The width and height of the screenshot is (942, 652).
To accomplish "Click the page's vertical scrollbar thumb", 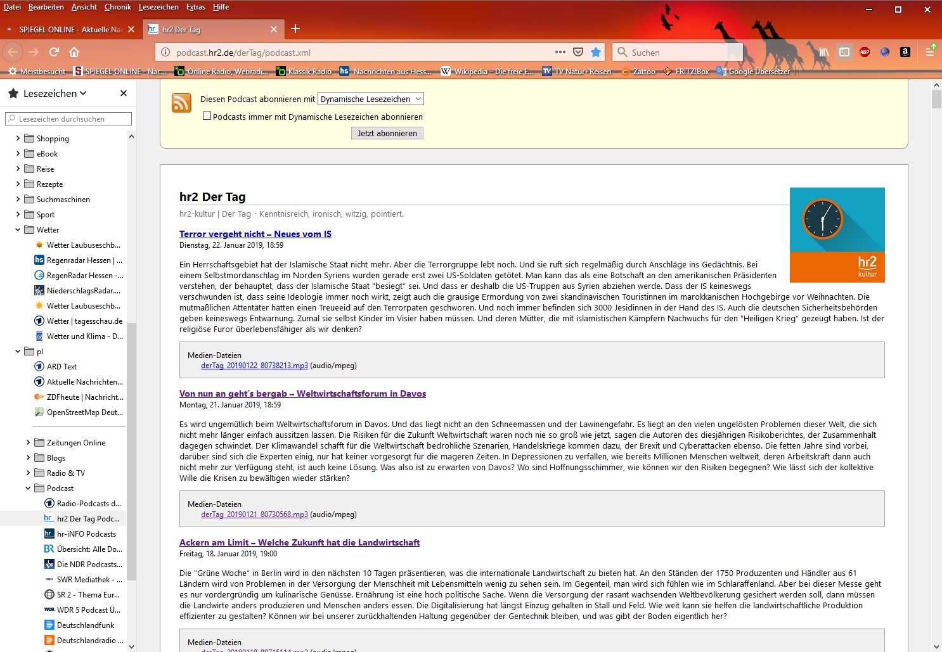I will [x=936, y=99].
